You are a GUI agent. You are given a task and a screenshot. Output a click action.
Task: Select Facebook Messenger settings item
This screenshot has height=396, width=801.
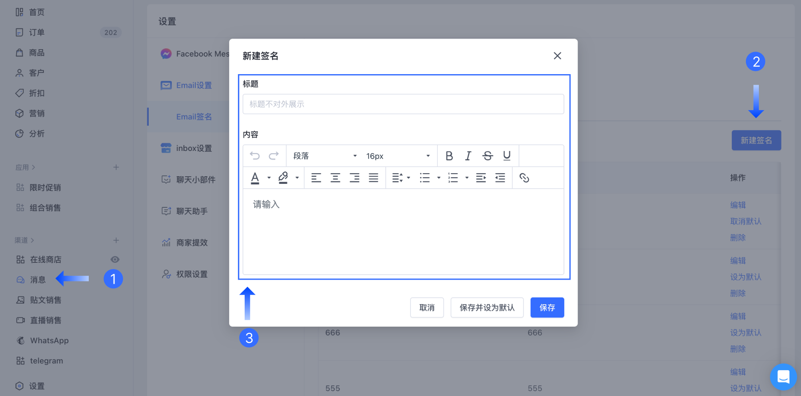click(195, 54)
